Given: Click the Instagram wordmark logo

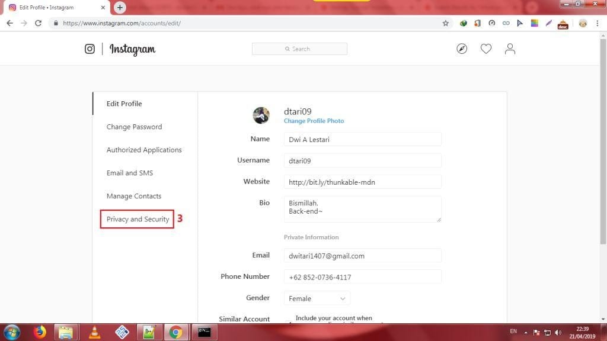Looking at the screenshot, I should click(x=132, y=50).
